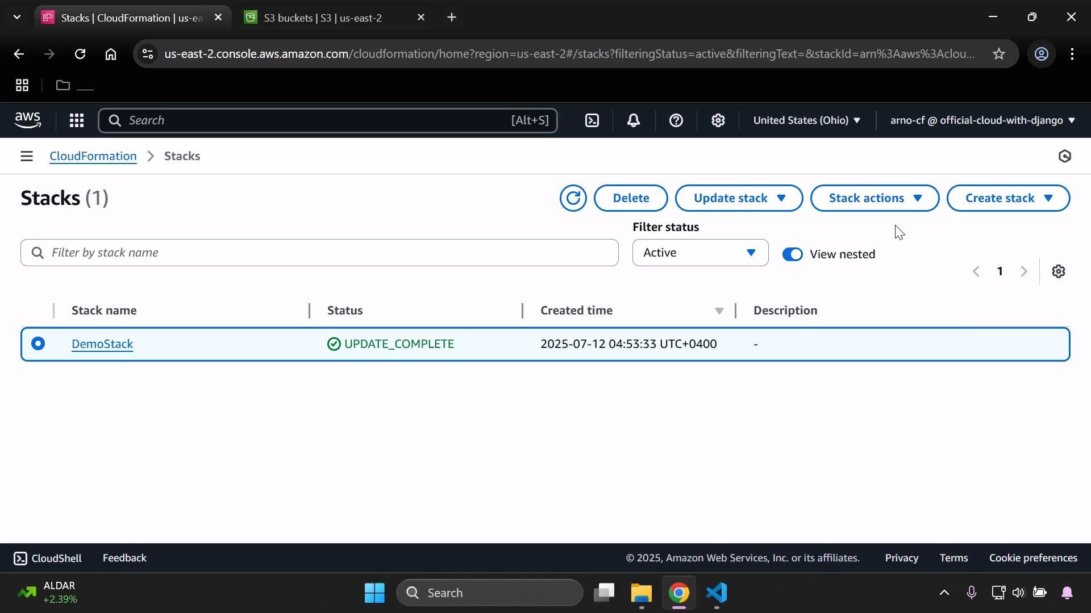Open the tab search dropdown arrow
Image resolution: width=1091 pixels, height=613 pixels.
coord(17,18)
